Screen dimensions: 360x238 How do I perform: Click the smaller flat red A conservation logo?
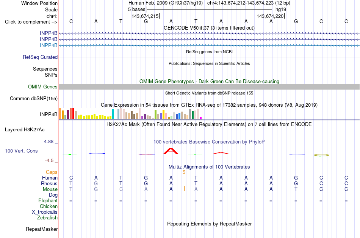point(221,153)
